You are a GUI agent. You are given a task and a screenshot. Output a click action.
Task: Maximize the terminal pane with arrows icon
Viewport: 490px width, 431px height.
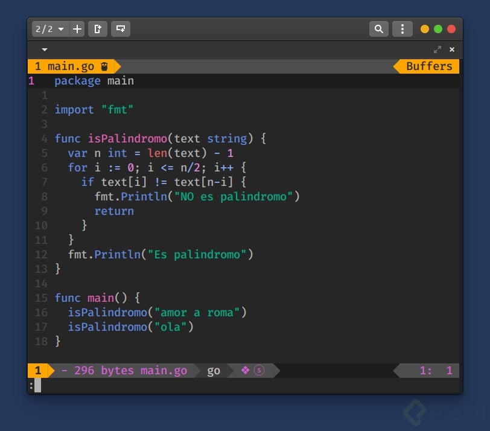pos(437,49)
